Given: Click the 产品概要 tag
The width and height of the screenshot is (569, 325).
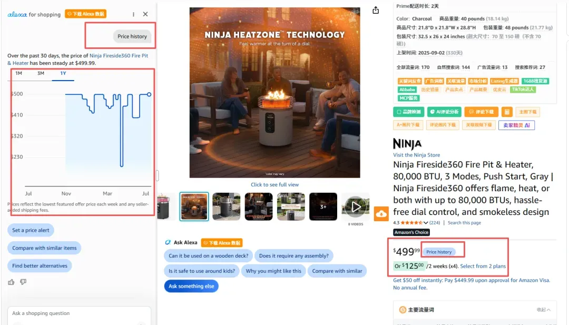Looking at the screenshot, I should [x=478, y=90].
